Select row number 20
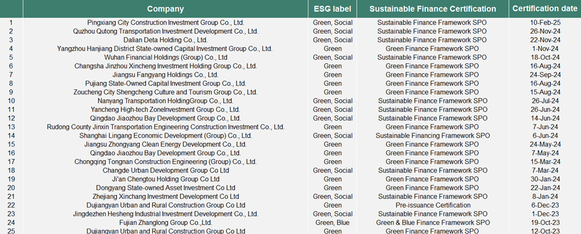This screenshot has height=234, width=581. tap(11, 188)
